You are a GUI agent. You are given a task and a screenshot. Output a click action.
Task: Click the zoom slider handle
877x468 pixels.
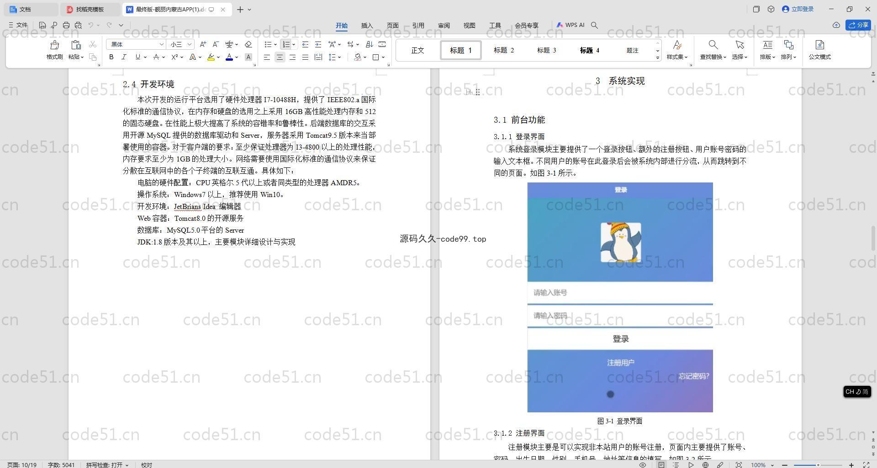tap(818, 465)
